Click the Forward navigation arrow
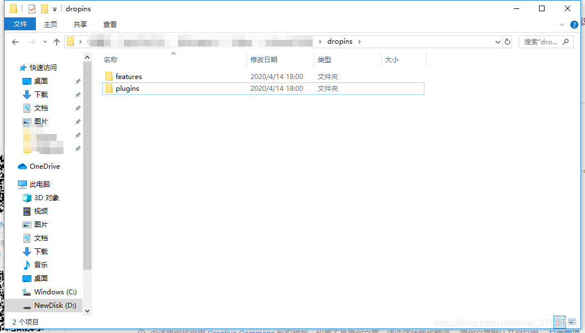The image size is (585, 333). coord(32,41)
